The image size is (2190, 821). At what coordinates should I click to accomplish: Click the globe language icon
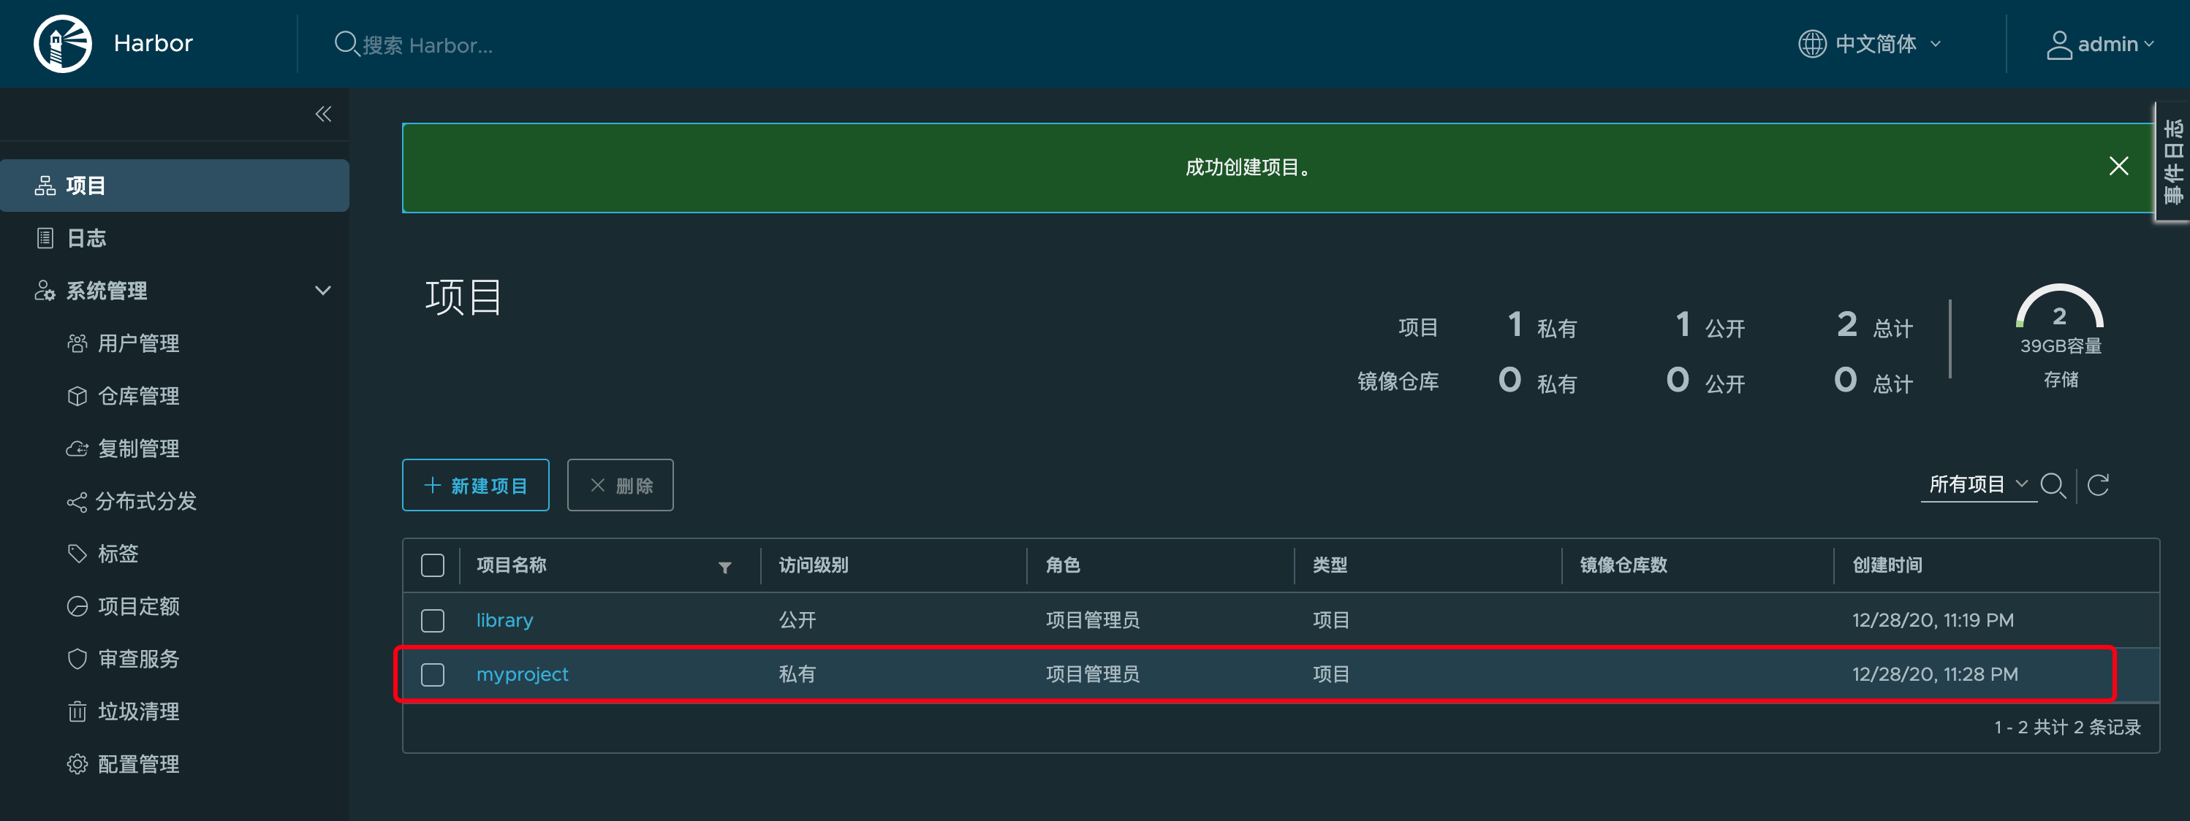pos(1811,43)
